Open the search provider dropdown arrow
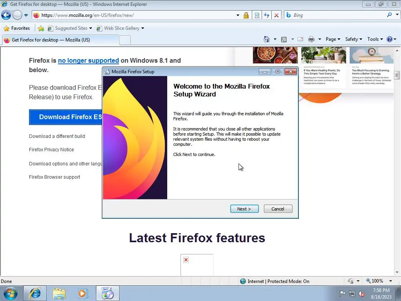Viewport: 401px width, 301px height. [x=397, y=15]
